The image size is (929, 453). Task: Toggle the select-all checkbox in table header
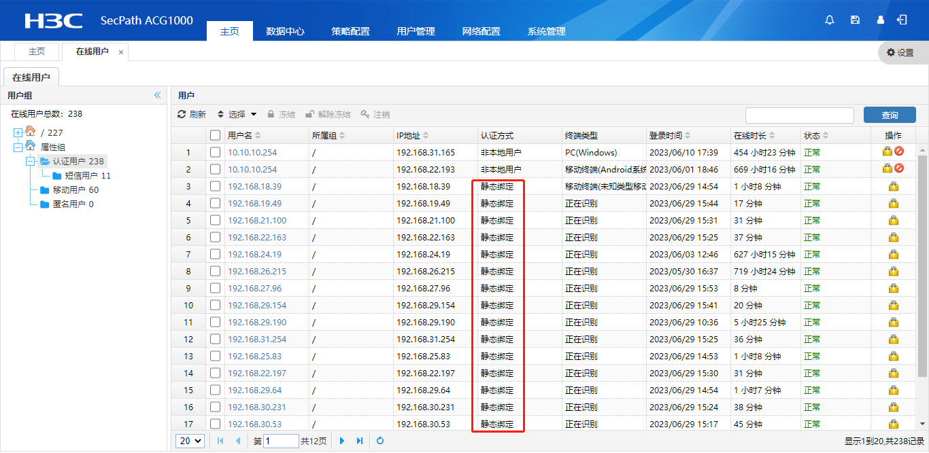[x=215, y=135]
